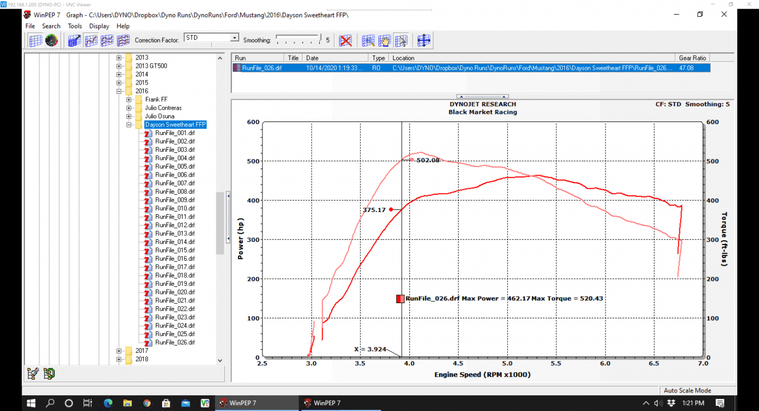Click the volume tray icon

[x=658, y=403]
